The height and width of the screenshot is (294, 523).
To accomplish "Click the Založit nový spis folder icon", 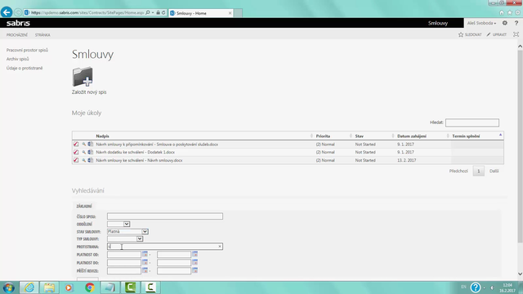I will click(83, 77).
